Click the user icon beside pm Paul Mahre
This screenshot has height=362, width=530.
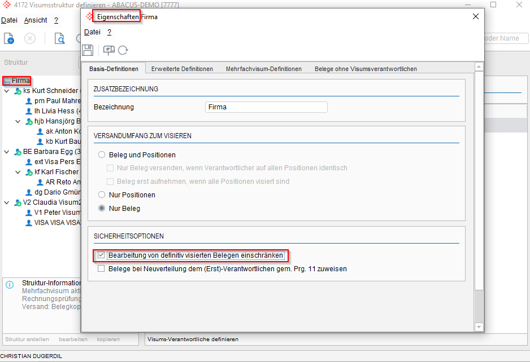(29, 101)
